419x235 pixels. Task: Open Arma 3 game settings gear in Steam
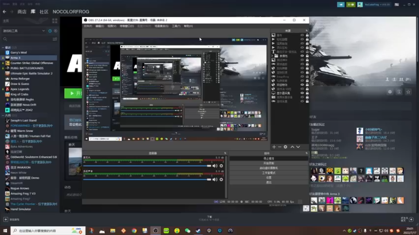point(390,92)
